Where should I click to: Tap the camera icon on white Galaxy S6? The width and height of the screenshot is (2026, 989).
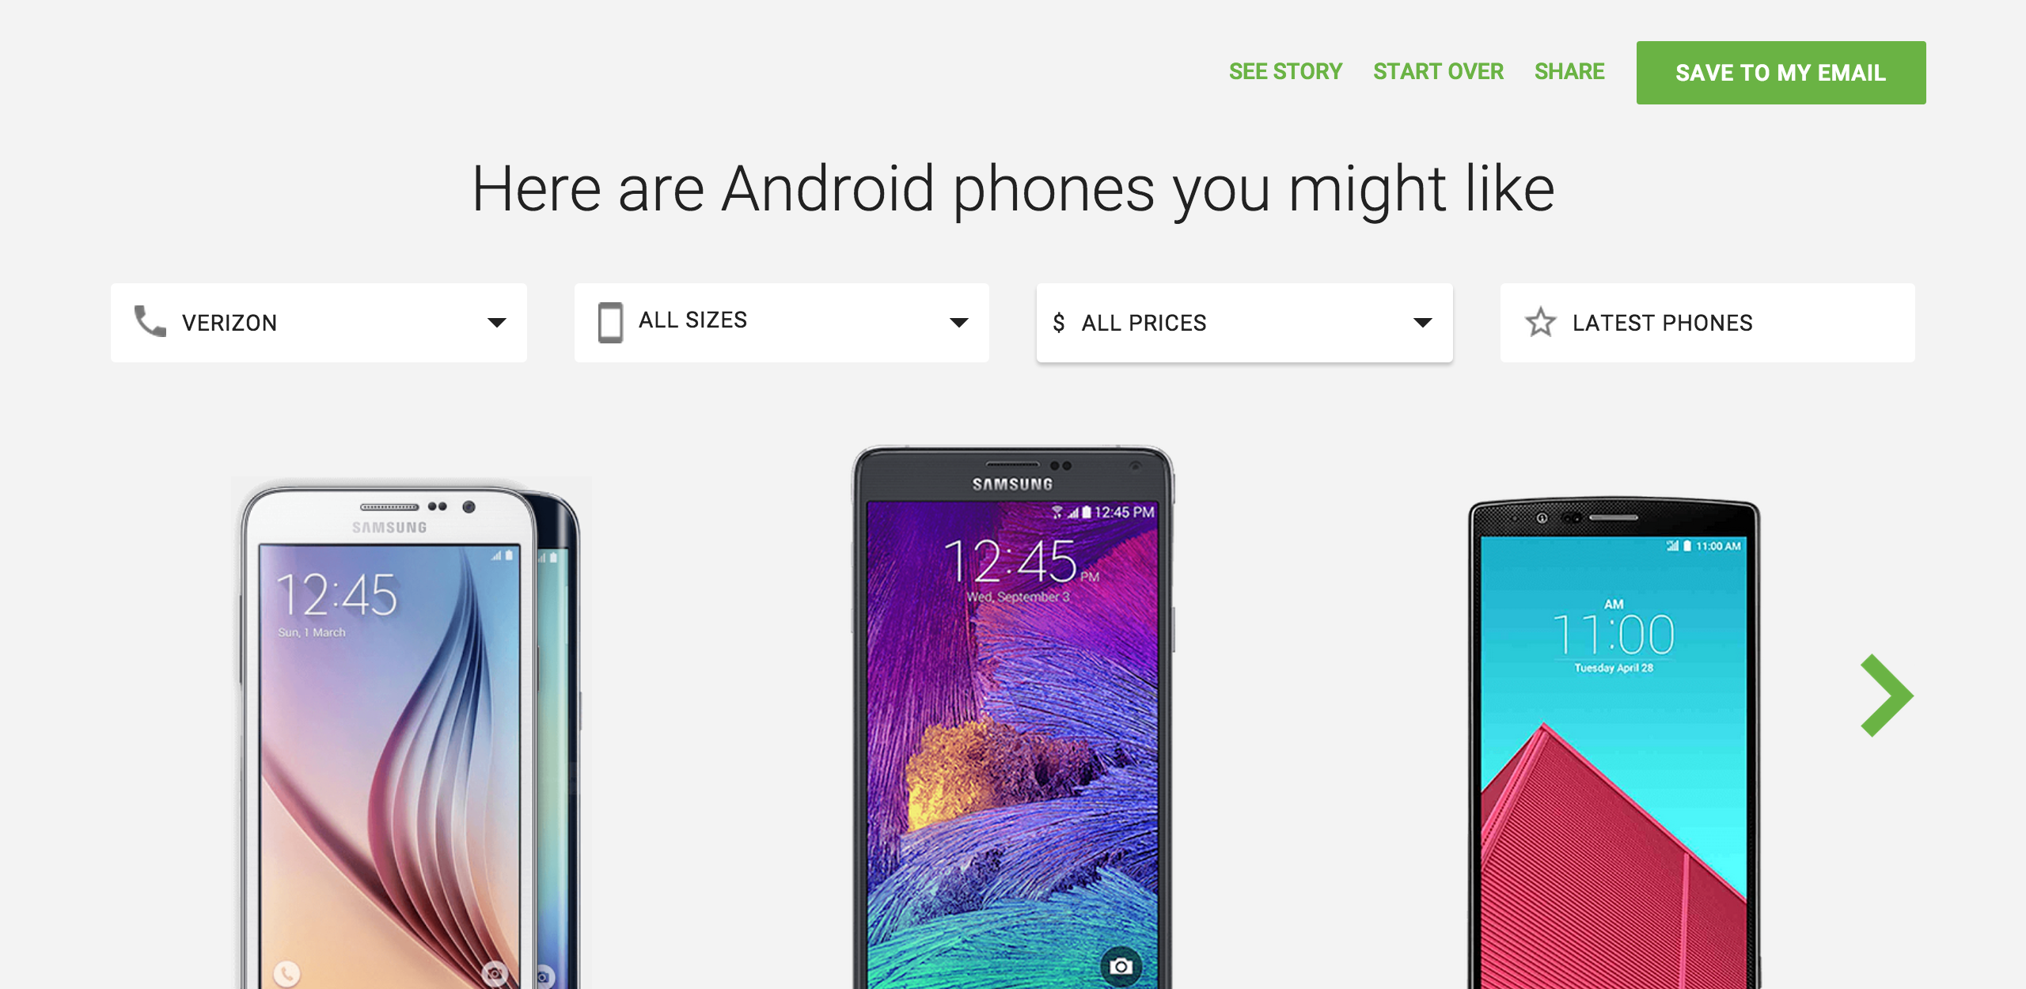pos(495,973)
